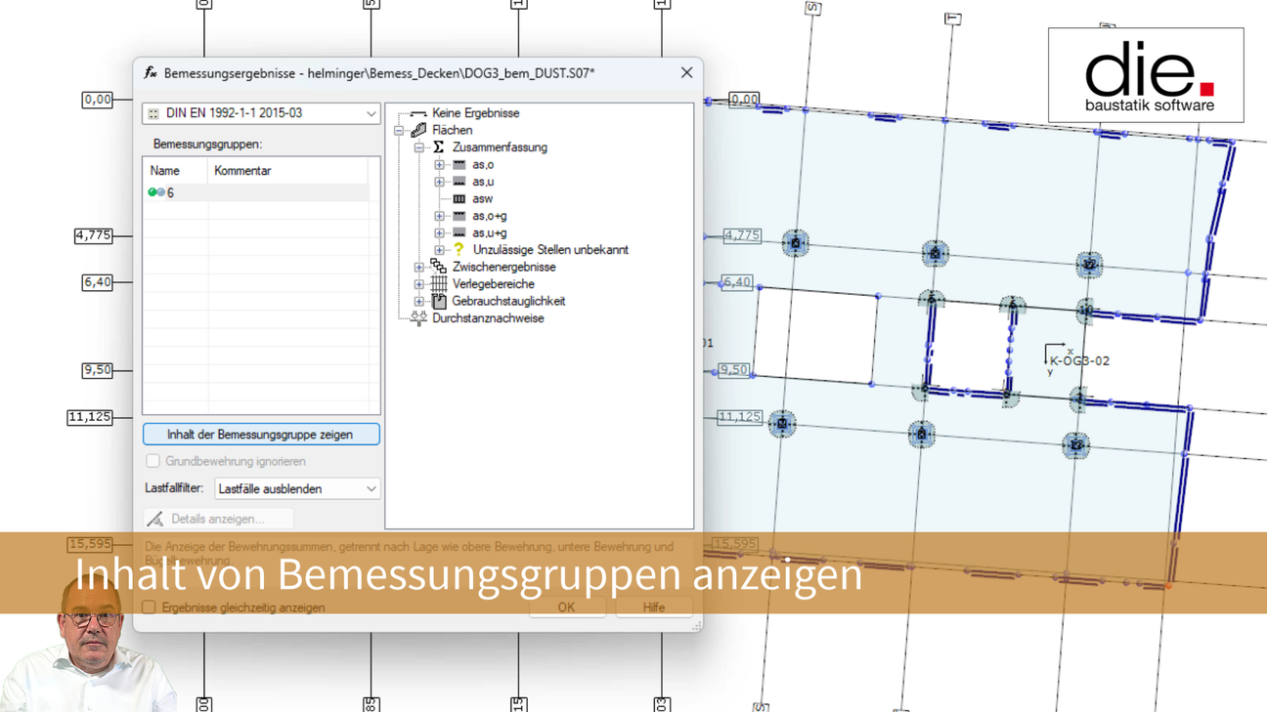
Task: Click the Flächen surface icon in tree
Action: tap(418, 130)
